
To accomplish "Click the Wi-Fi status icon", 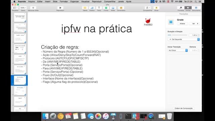I will coord(172,1).
